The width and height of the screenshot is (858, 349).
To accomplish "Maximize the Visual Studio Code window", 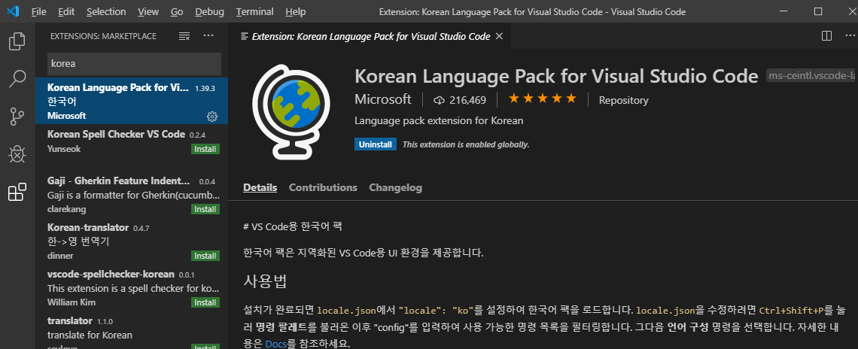I will tap(818, 11).
